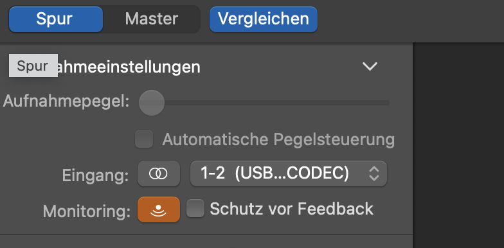
Task: Turn off the orange Monitoring button
Action: [158, 209]
